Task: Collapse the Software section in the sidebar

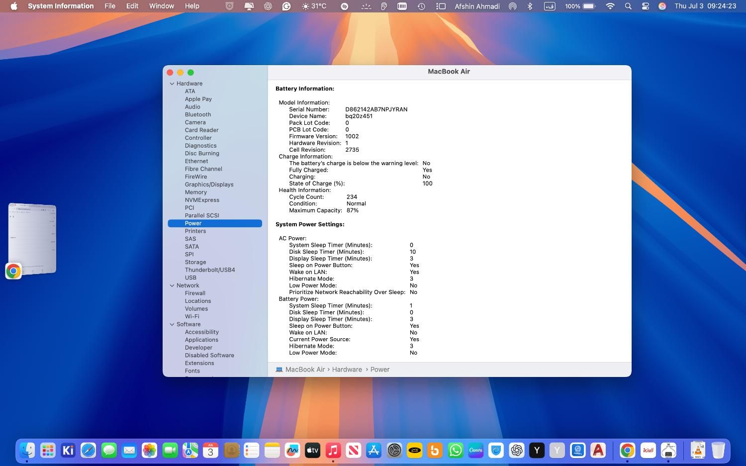Action: [x=172, y=324]
